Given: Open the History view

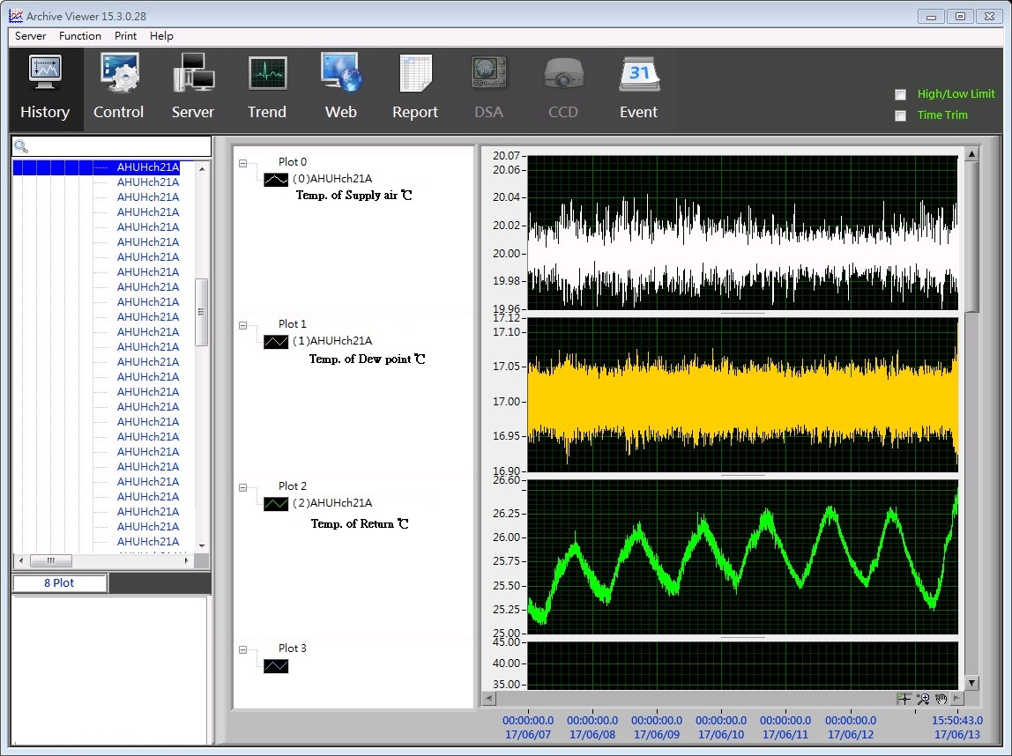Looking at the screenshot, I should pyautogui.click(x=45, y=88).
